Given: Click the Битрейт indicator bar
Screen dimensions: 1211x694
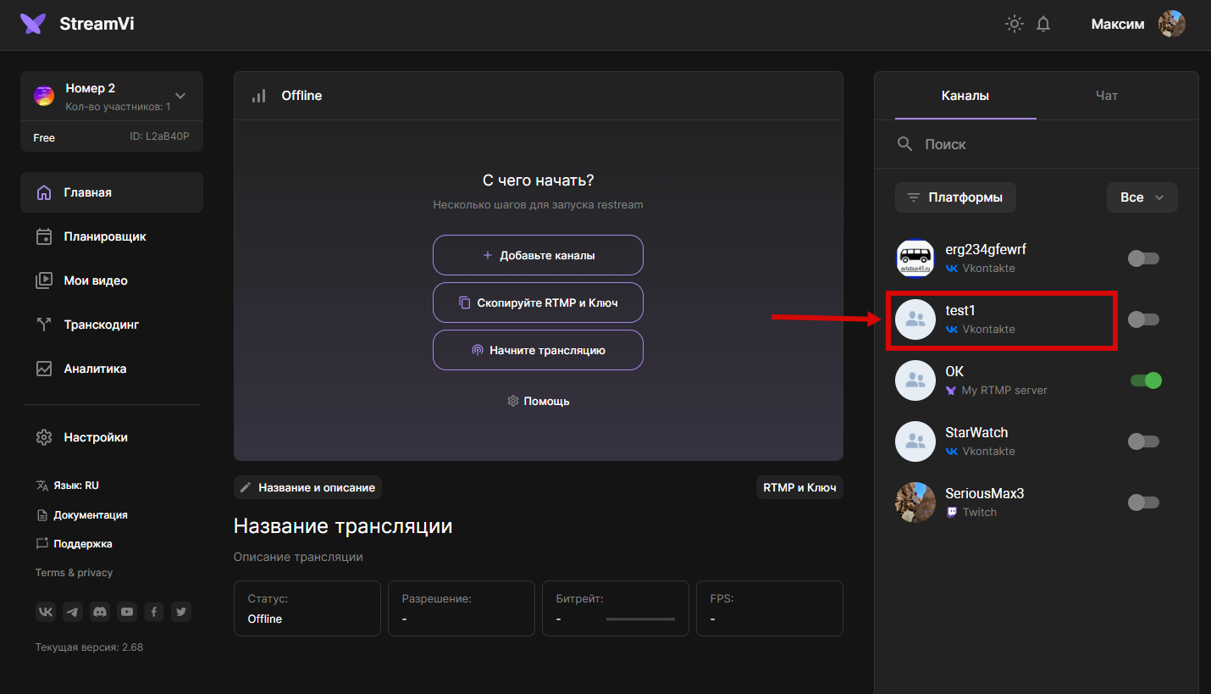Looking at the screenshot, I should pos(640,619).
